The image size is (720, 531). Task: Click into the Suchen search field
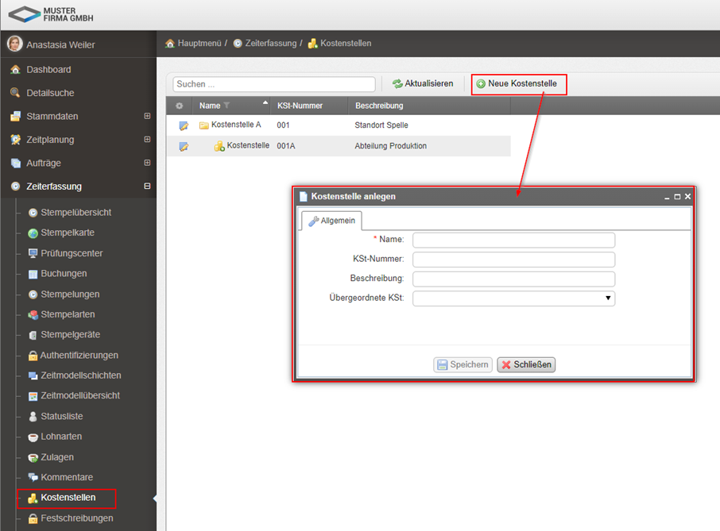pyautogui.click(x=274, y=84)
